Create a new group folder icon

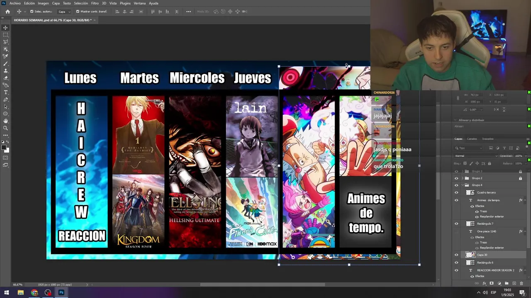click(x=507, y=284)
